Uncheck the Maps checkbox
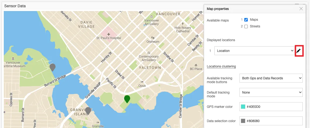 [x=246, y=20]
